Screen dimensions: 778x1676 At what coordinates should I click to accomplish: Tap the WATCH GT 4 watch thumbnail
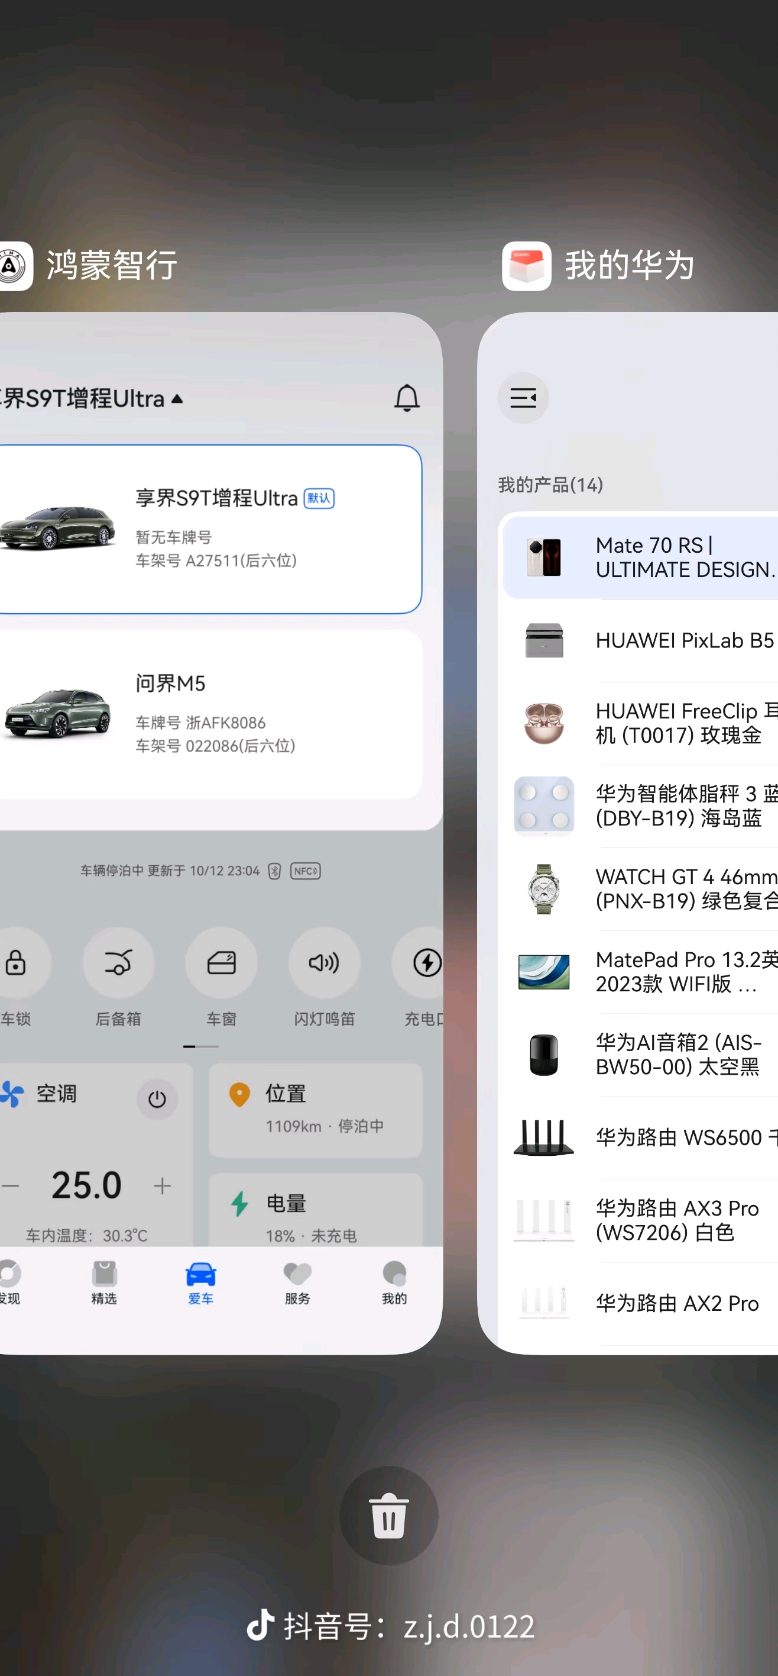(x=544, y=889)
